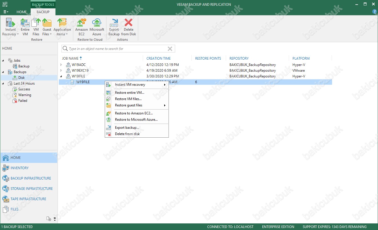The height and width of the screenshot is (230, 378).
Task: Choose Delete from disk menu entry
Action: click(137, 134)
